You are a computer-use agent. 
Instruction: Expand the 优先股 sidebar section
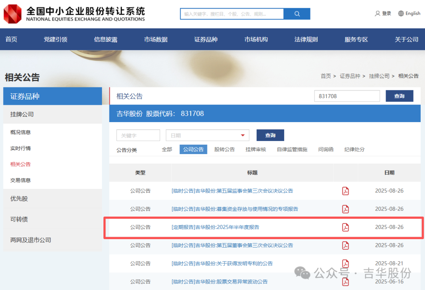[x=19, y=199]
